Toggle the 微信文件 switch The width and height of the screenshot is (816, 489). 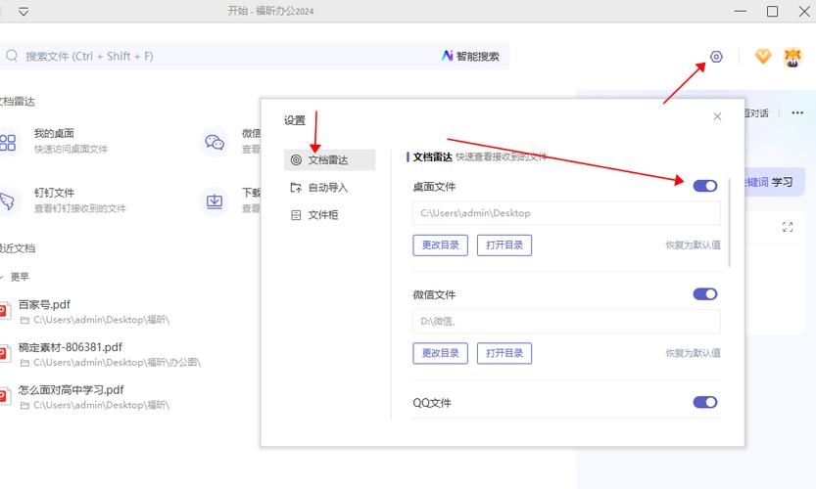coord(705,294)
